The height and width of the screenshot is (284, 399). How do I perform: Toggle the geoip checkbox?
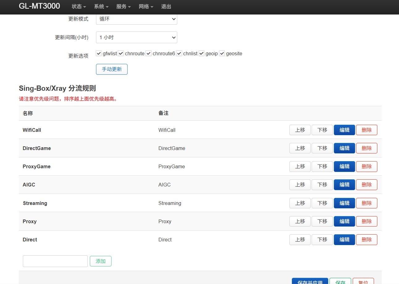(x=202, y=53)
